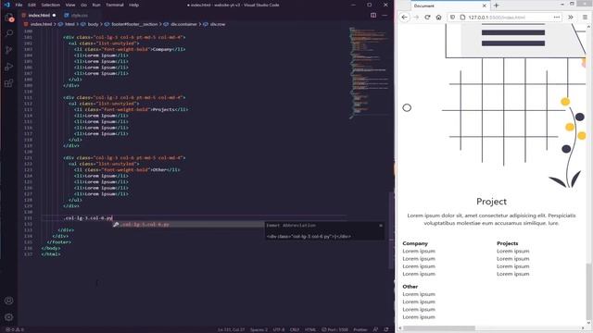Screen dimensions: 593x333
Task: Open the Help menu
Action: pyautogui.click(x=133, y=5)
